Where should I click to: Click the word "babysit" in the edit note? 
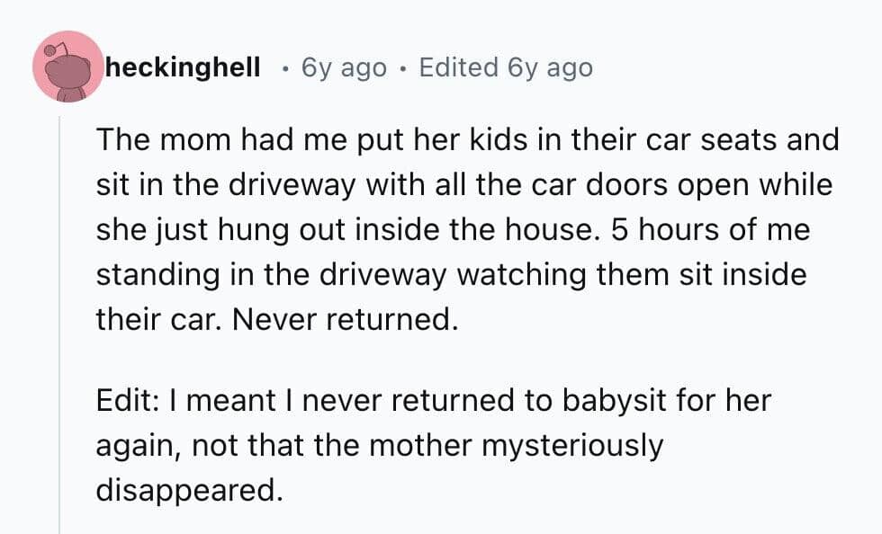638,400
